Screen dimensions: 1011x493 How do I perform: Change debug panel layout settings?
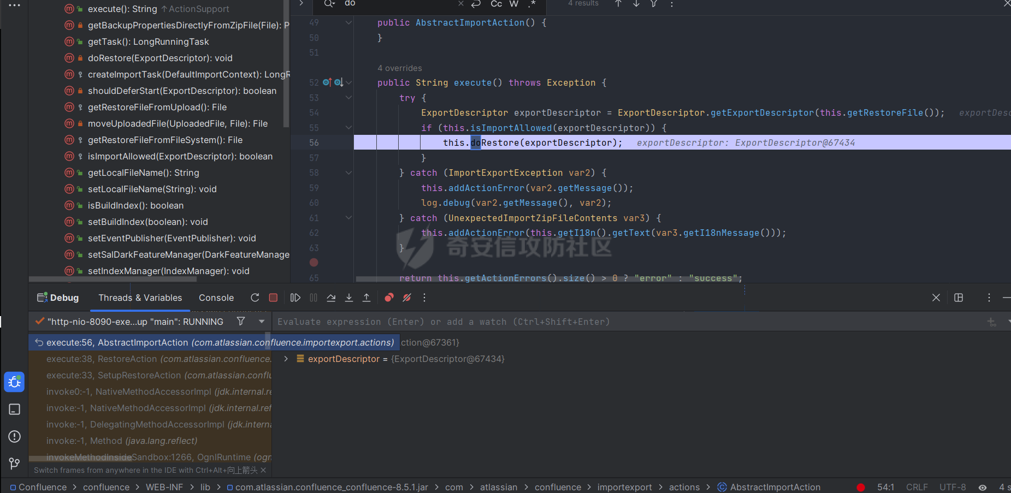pos(959,298)
